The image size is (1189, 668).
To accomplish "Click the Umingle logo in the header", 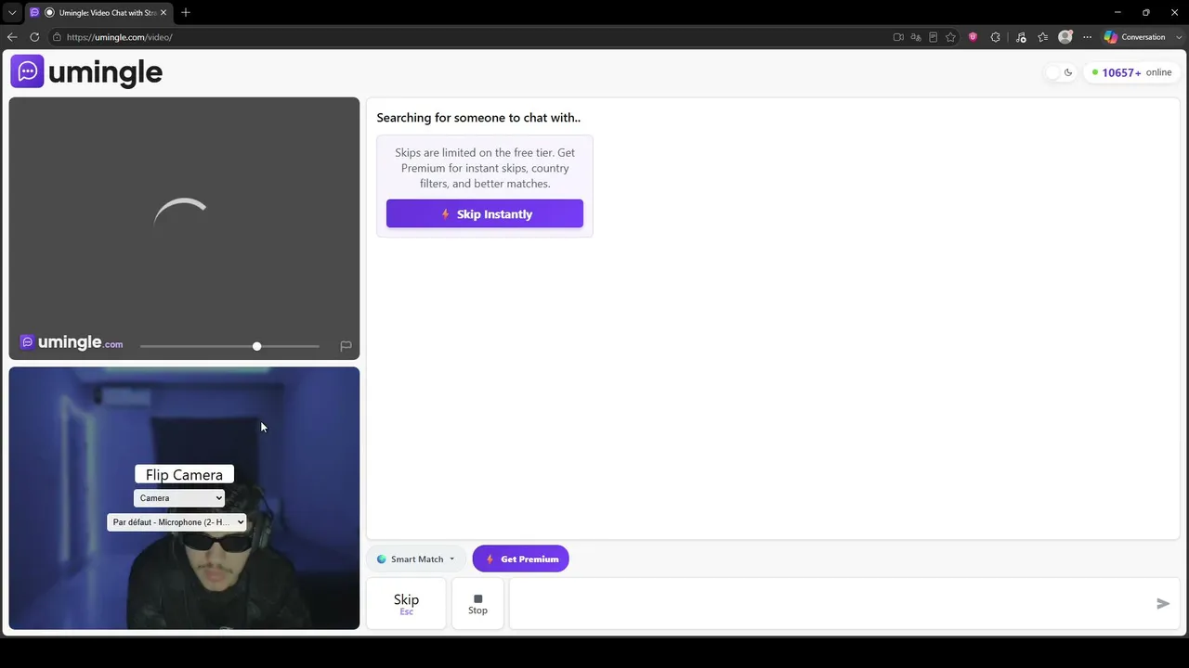I will (x=86, y=71).
